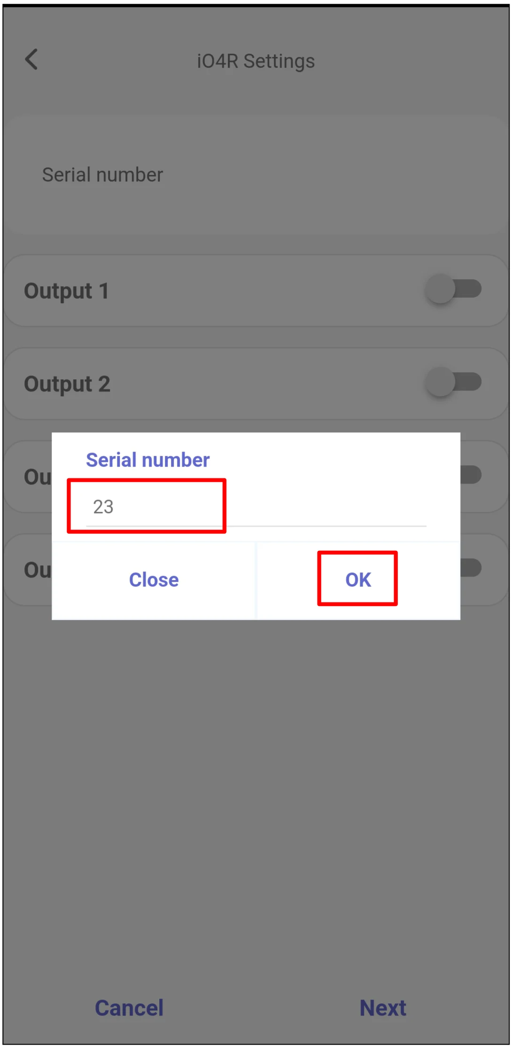This screenshot has height=1048, width=512.
Task: Tap Cancel at the bottom of the screen
Action: point(129,1007)
